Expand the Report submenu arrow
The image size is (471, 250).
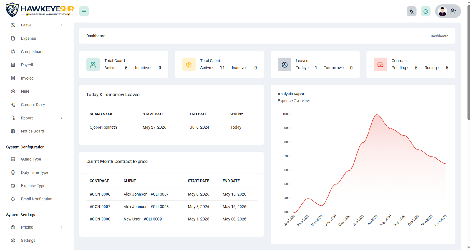pos(61,118)
